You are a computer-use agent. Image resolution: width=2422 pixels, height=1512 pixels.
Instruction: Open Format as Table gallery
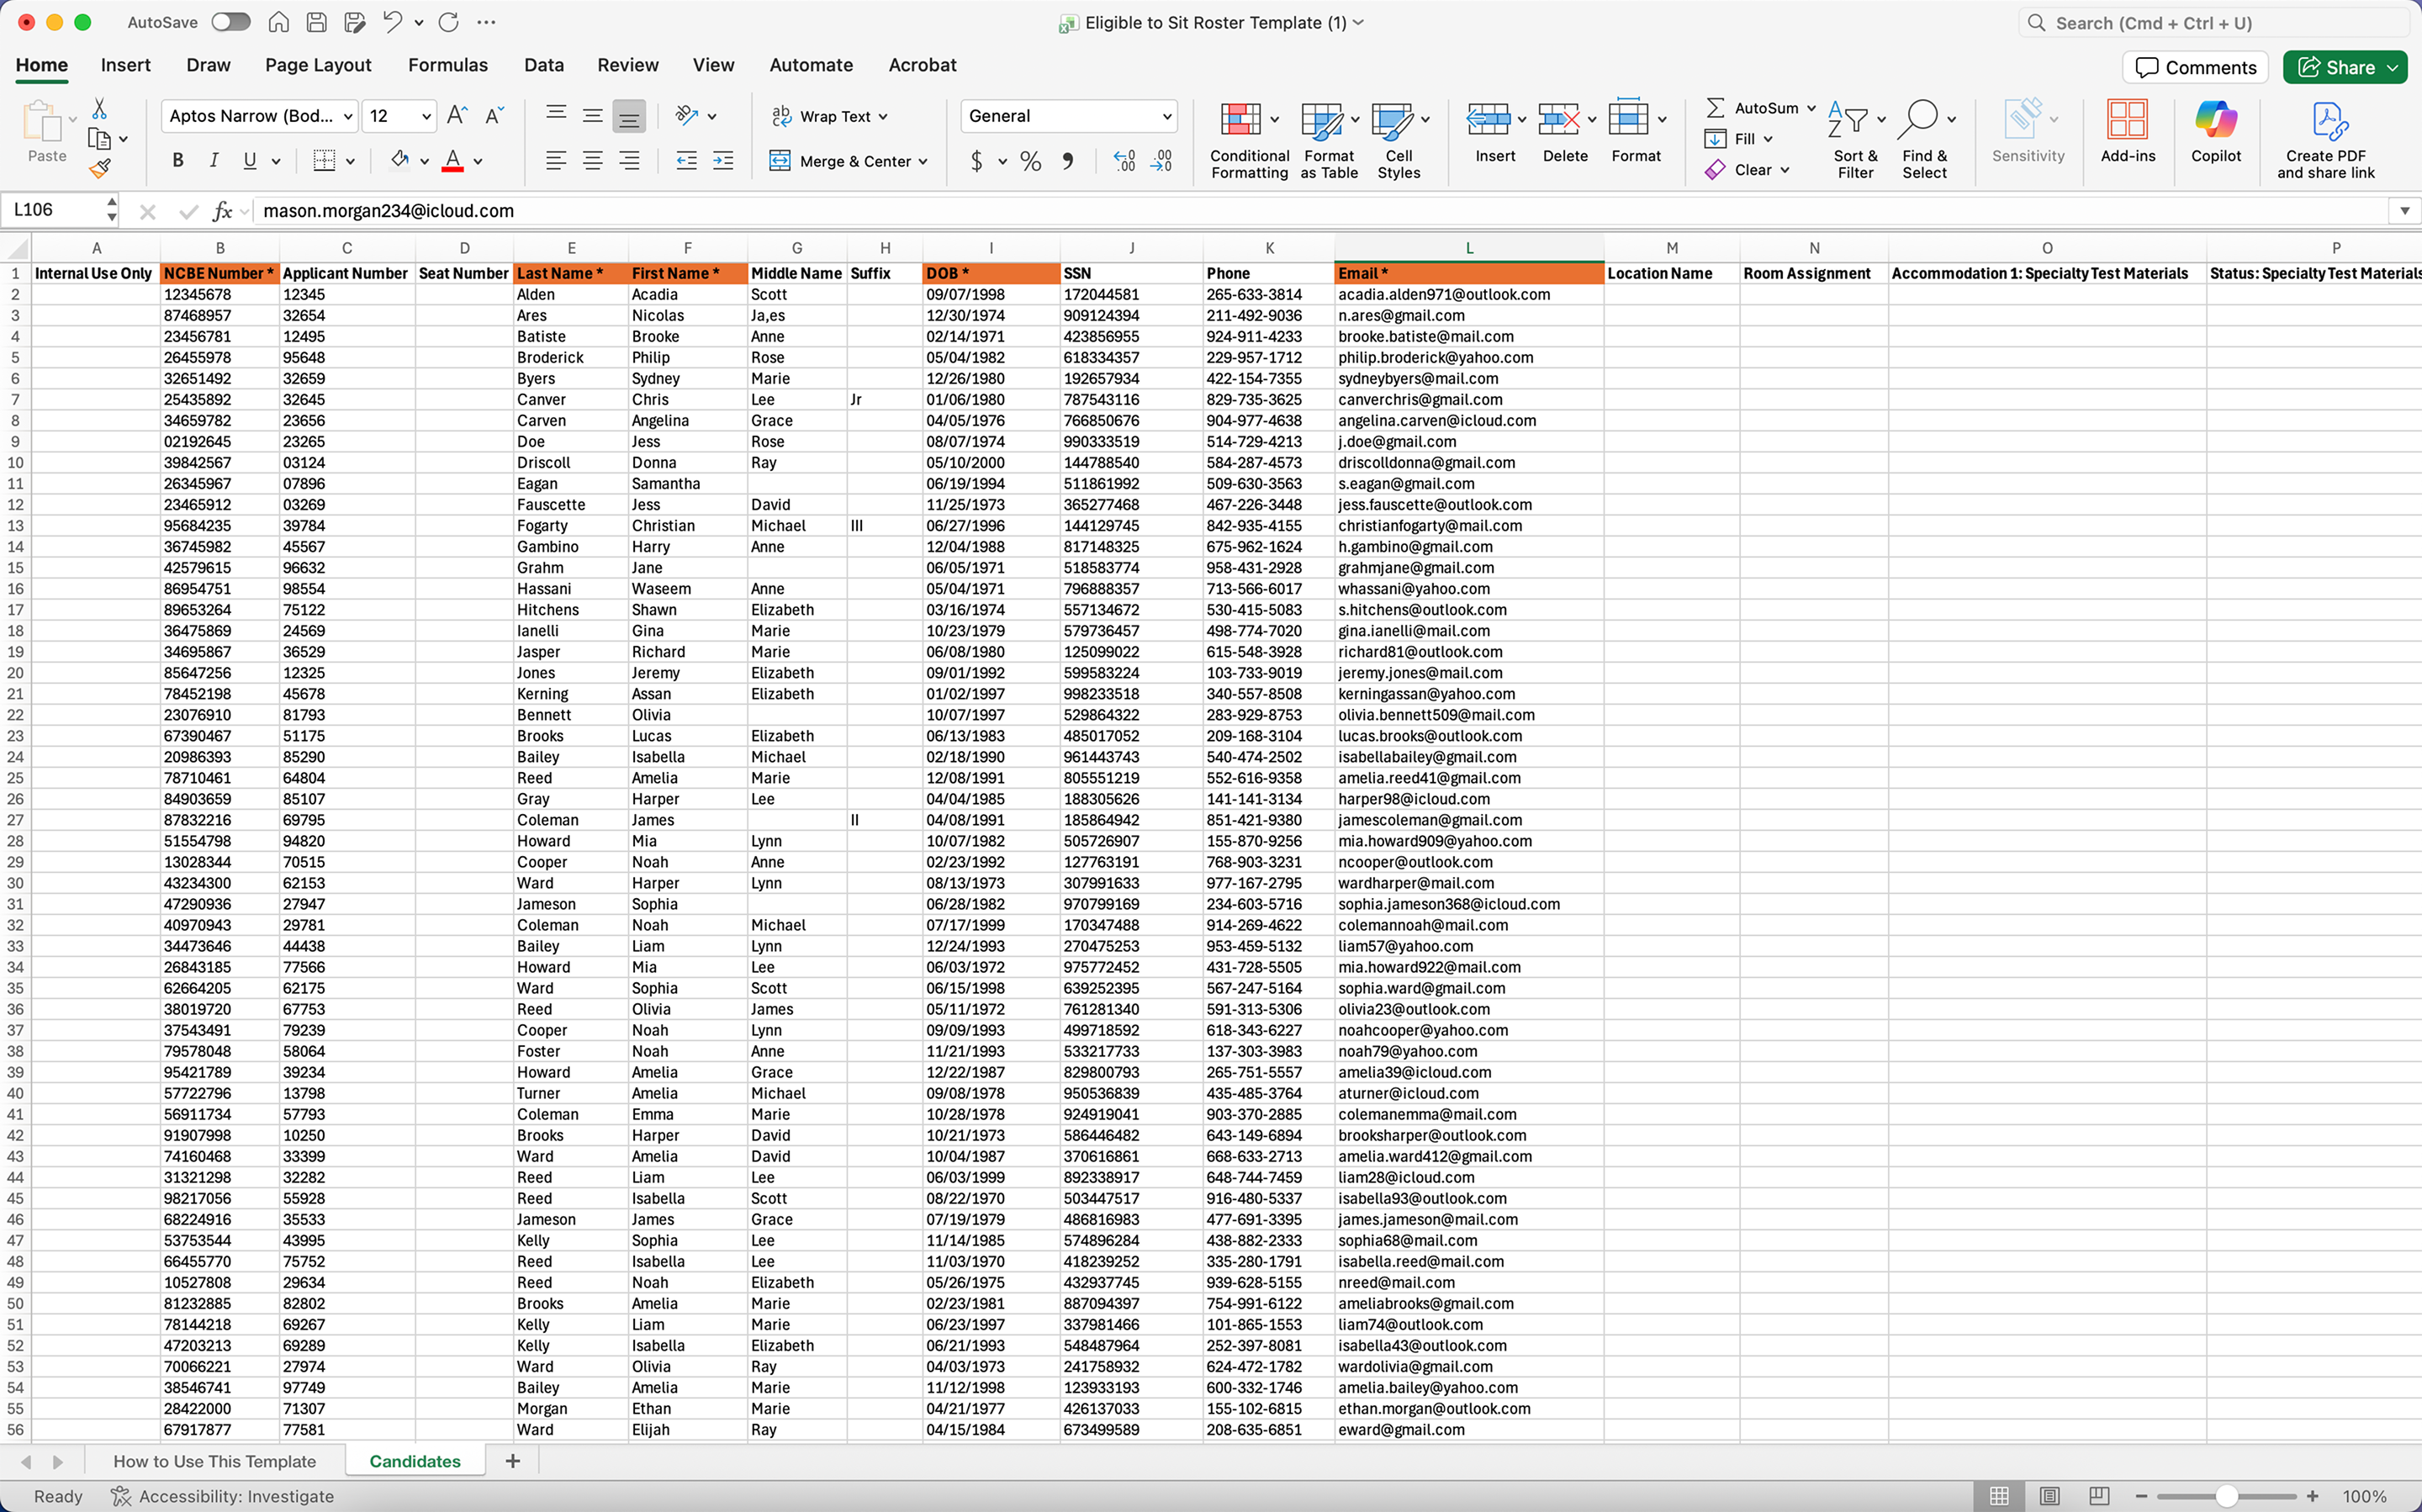coord(1329,139)
